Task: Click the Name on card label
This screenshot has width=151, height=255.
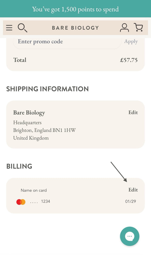Action: (x=34, y=190)
